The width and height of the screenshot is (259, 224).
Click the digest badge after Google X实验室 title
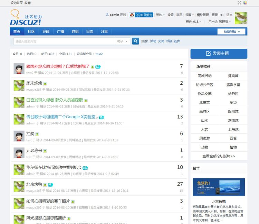(x=102, y=118)
